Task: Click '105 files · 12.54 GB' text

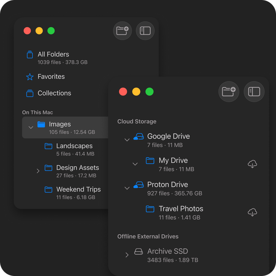Action: click(x=72, y=132)
